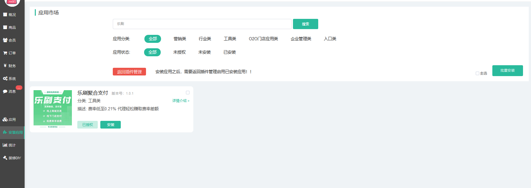Expand 详情介绍 details for 乐刷聚合支付
This screenshot has height=188, width=531.
click(181, 101)
